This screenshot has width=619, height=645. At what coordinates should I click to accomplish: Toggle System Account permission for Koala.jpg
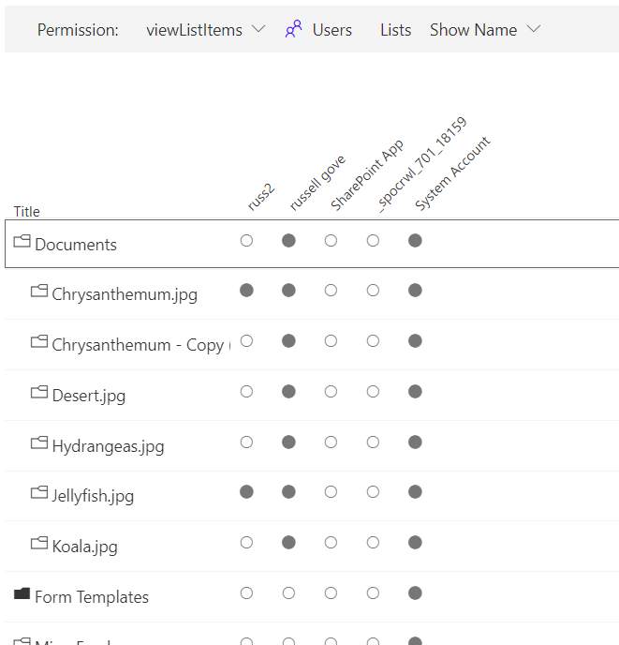tap(415, 543)
